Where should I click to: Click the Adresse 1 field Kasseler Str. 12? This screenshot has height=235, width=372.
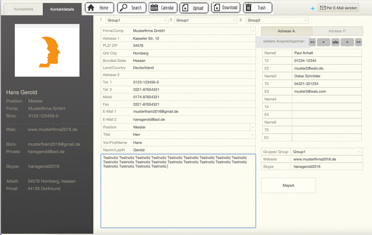point(193,39)
